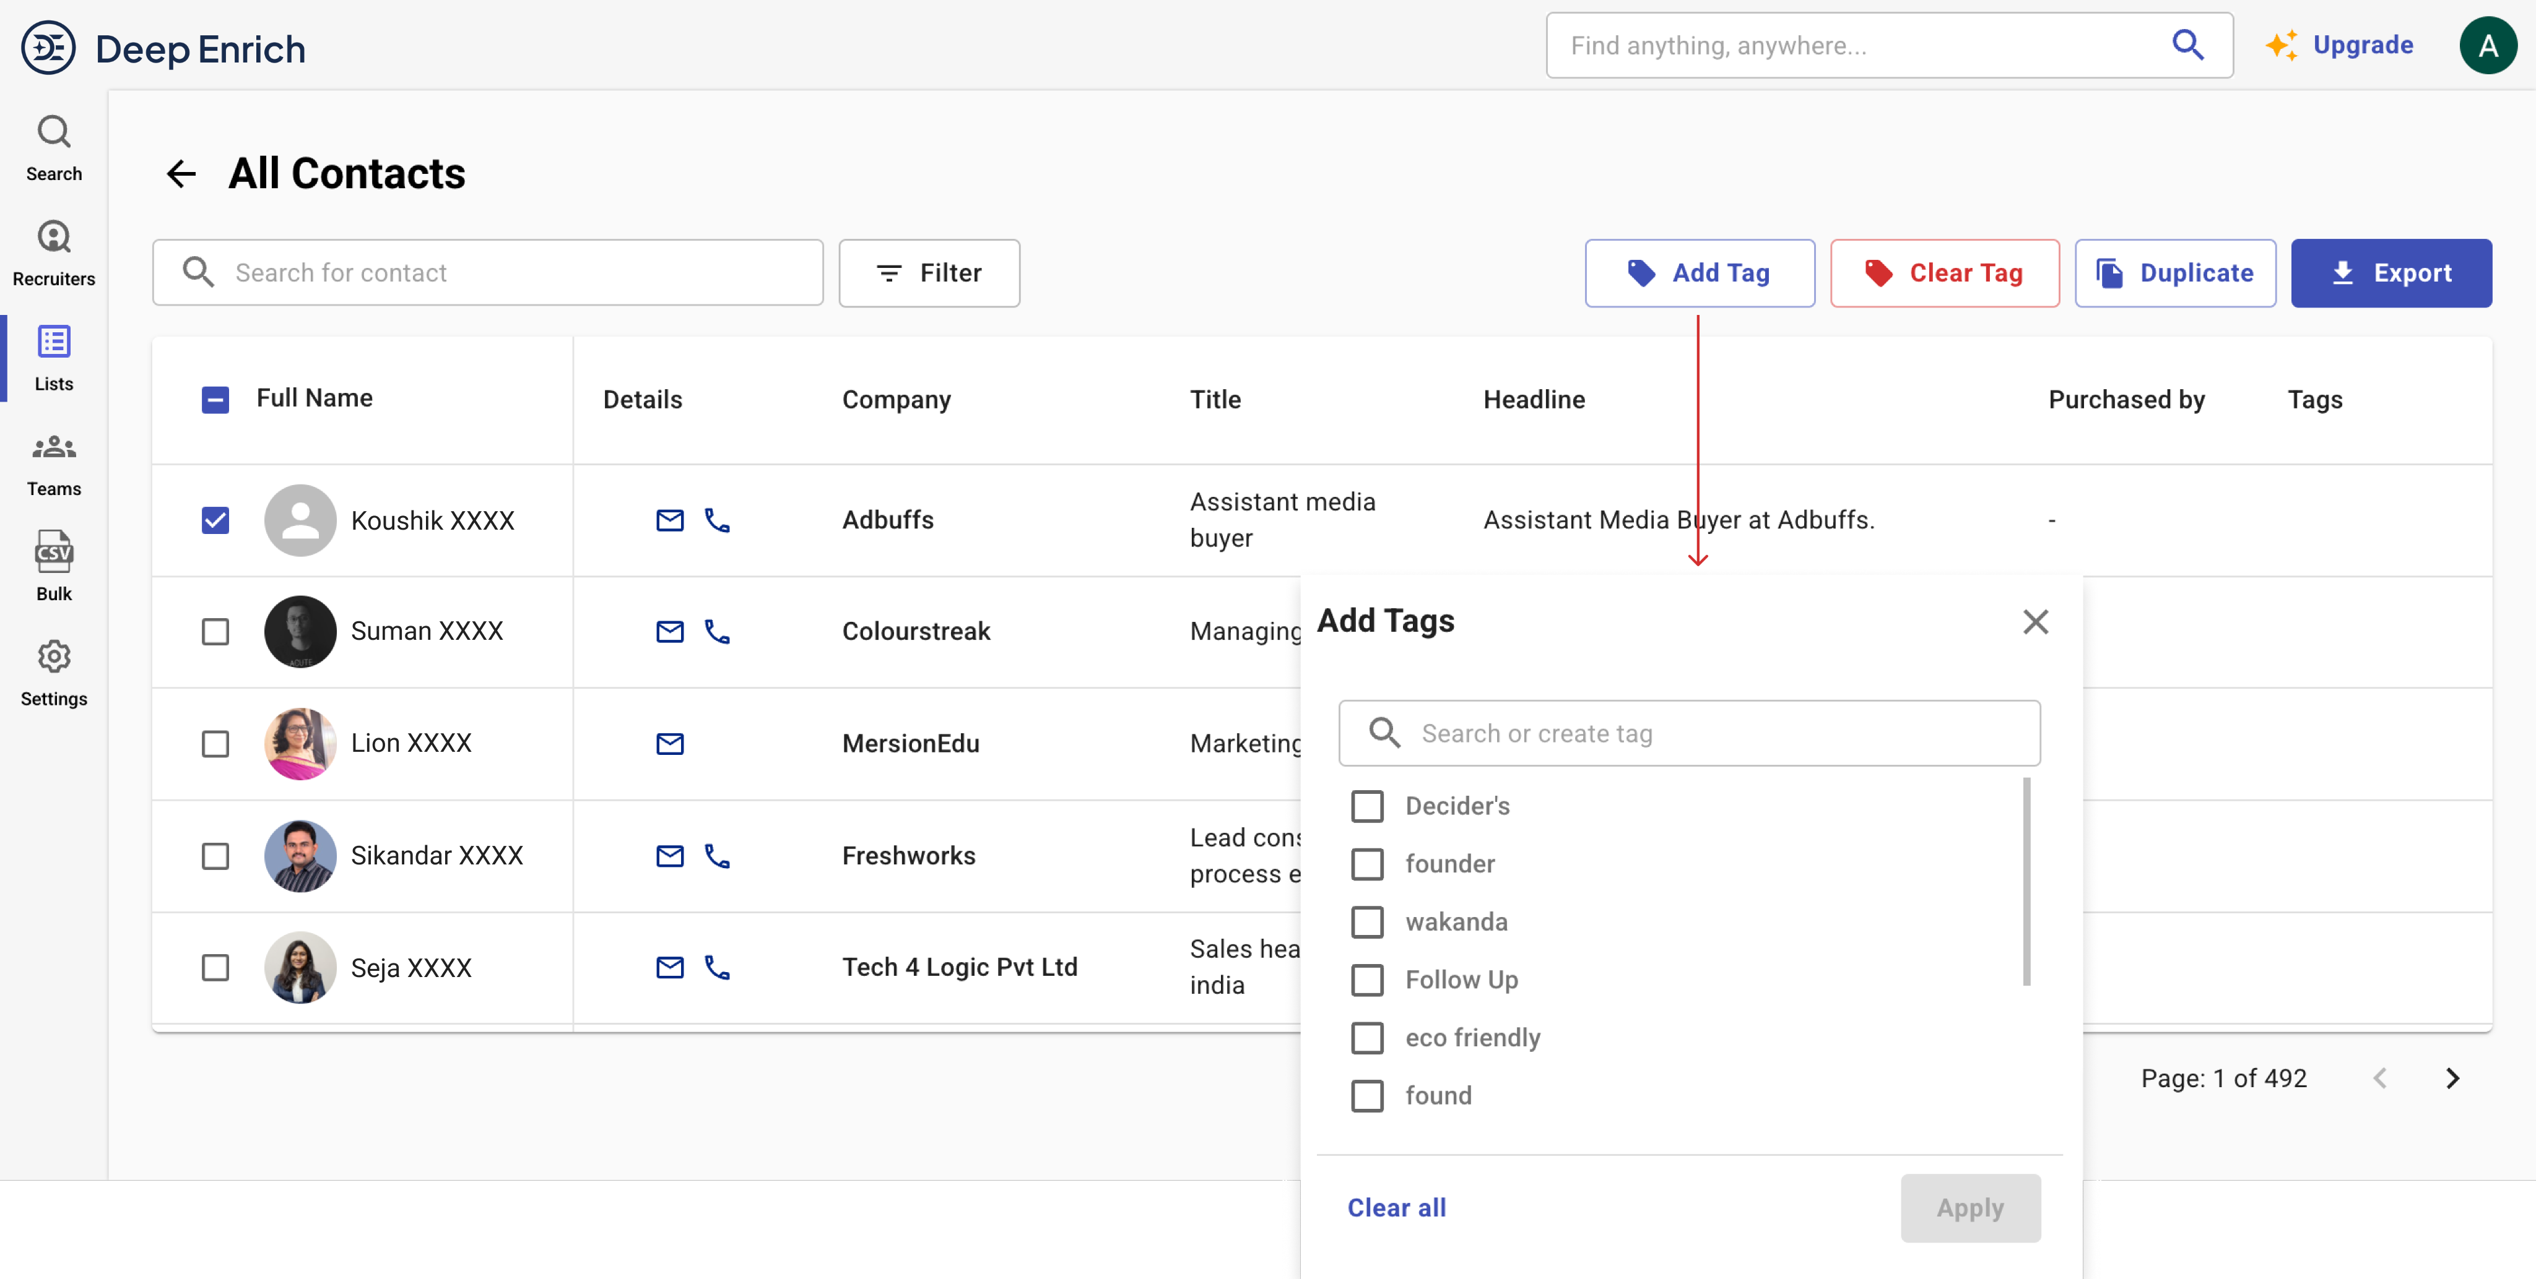Click the Clear all link

click(1396, 1207)
